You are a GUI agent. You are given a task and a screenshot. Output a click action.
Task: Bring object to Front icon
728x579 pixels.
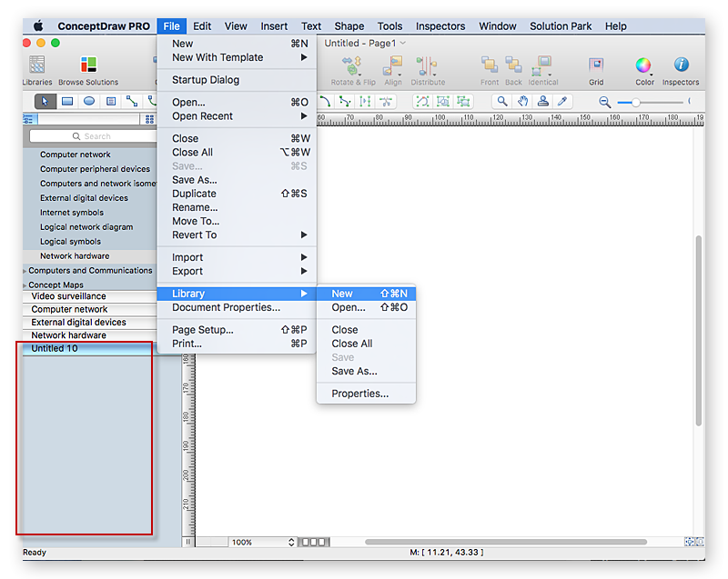tap(490, 65)
